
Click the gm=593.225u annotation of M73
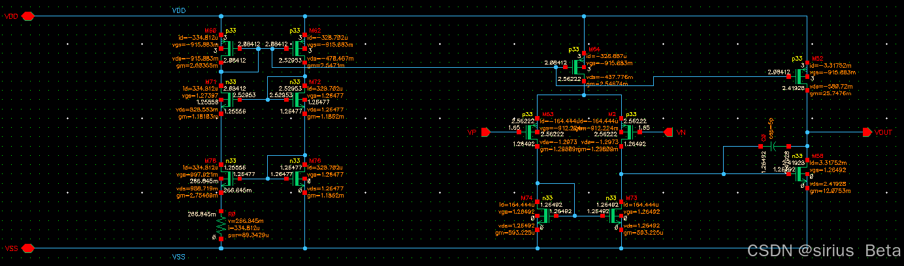point(643,233)
